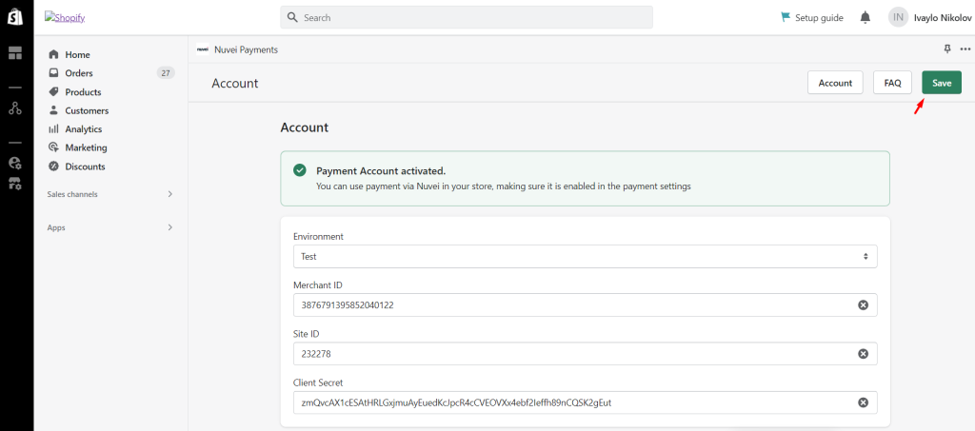Click the Client Secret input field

(586, 402)
